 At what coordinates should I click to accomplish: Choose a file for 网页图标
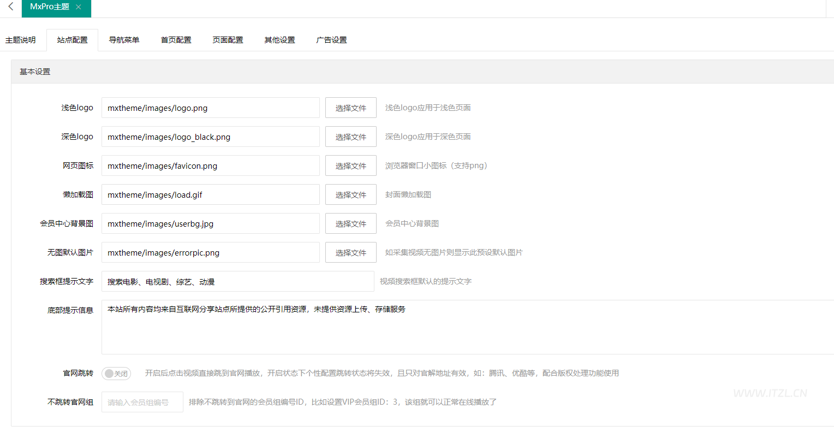point(350,165)
